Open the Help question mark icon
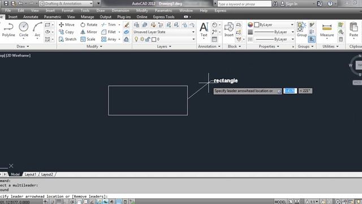 [x=330, y=4]
